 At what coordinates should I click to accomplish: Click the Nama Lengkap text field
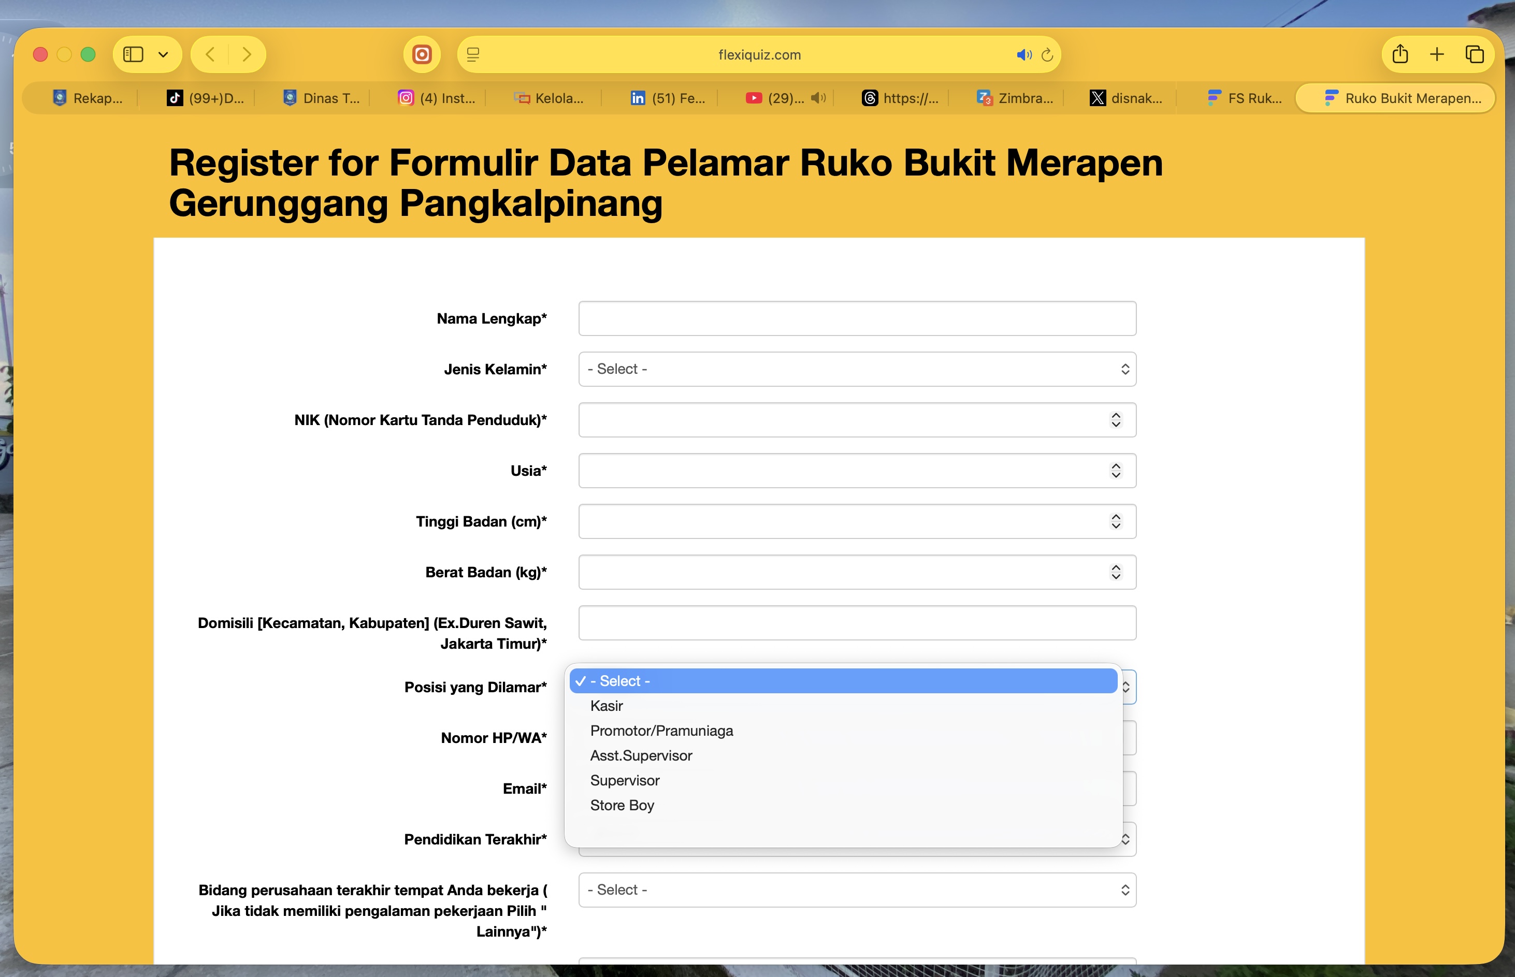[x=857, y=318]
